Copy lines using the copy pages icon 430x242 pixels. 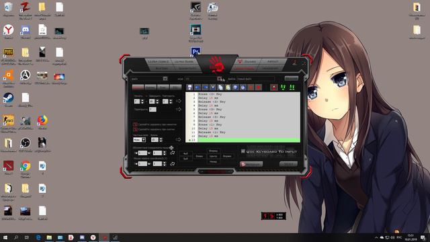220,87
